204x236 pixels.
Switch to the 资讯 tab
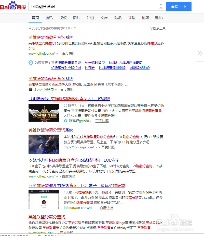tap(49, 18)
